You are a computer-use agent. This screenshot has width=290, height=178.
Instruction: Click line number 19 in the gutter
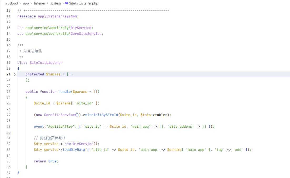tap(8, 63)
